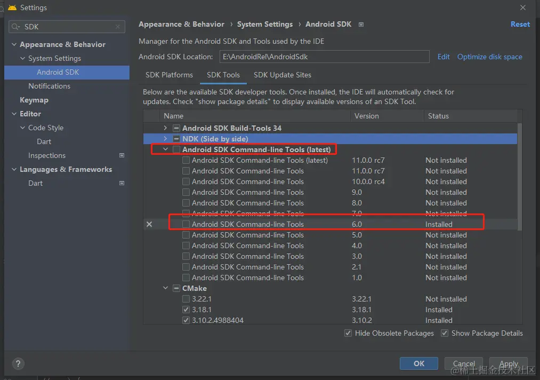
Task: Open Dart under Languages & Frameworks
Action: coord(36,183)
